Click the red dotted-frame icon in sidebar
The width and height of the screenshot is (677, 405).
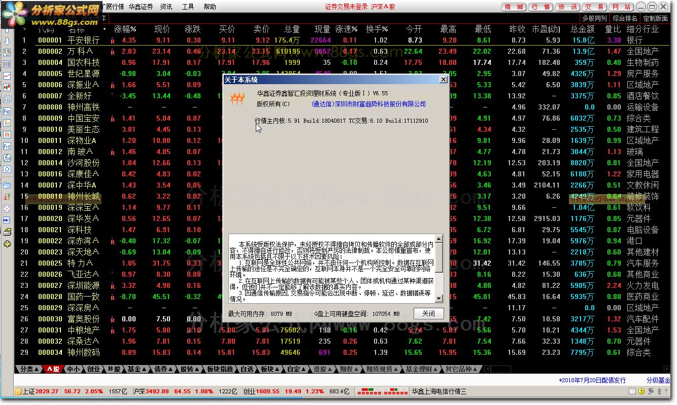pyautogui.click(x=7, y=208)
